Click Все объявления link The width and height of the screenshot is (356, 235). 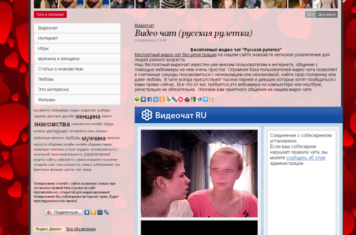[80, 229]
